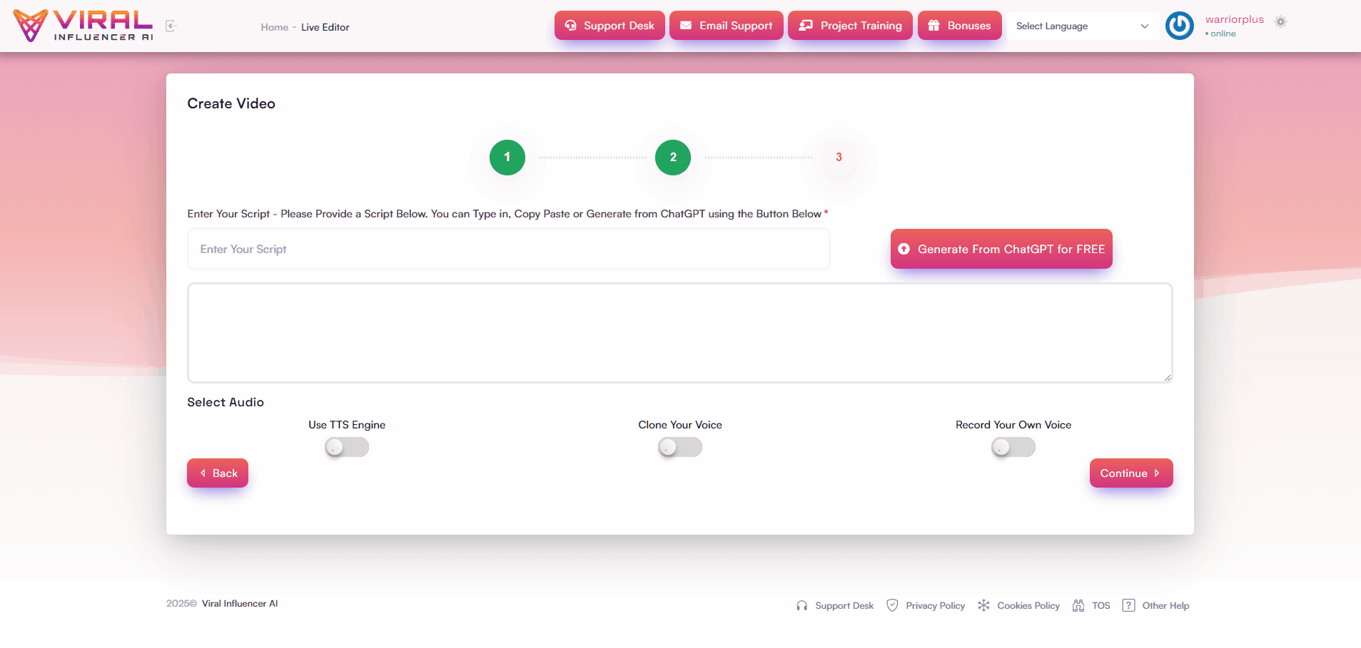Open the Select Language dropdown
The height and width of the screenshot is (648, 1361).
coord(1082,26)
